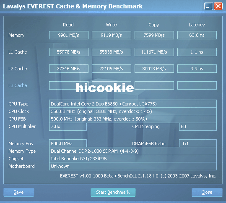Select L1 Cache Latency 1.1 ns

tap(197, 52)
